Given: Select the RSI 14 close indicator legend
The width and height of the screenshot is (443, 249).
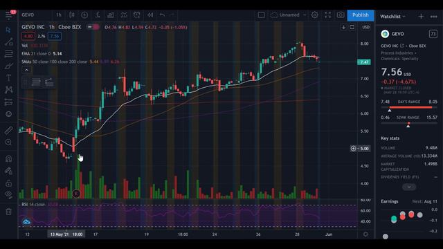Looking at the screenshot, I should [39, 205].
